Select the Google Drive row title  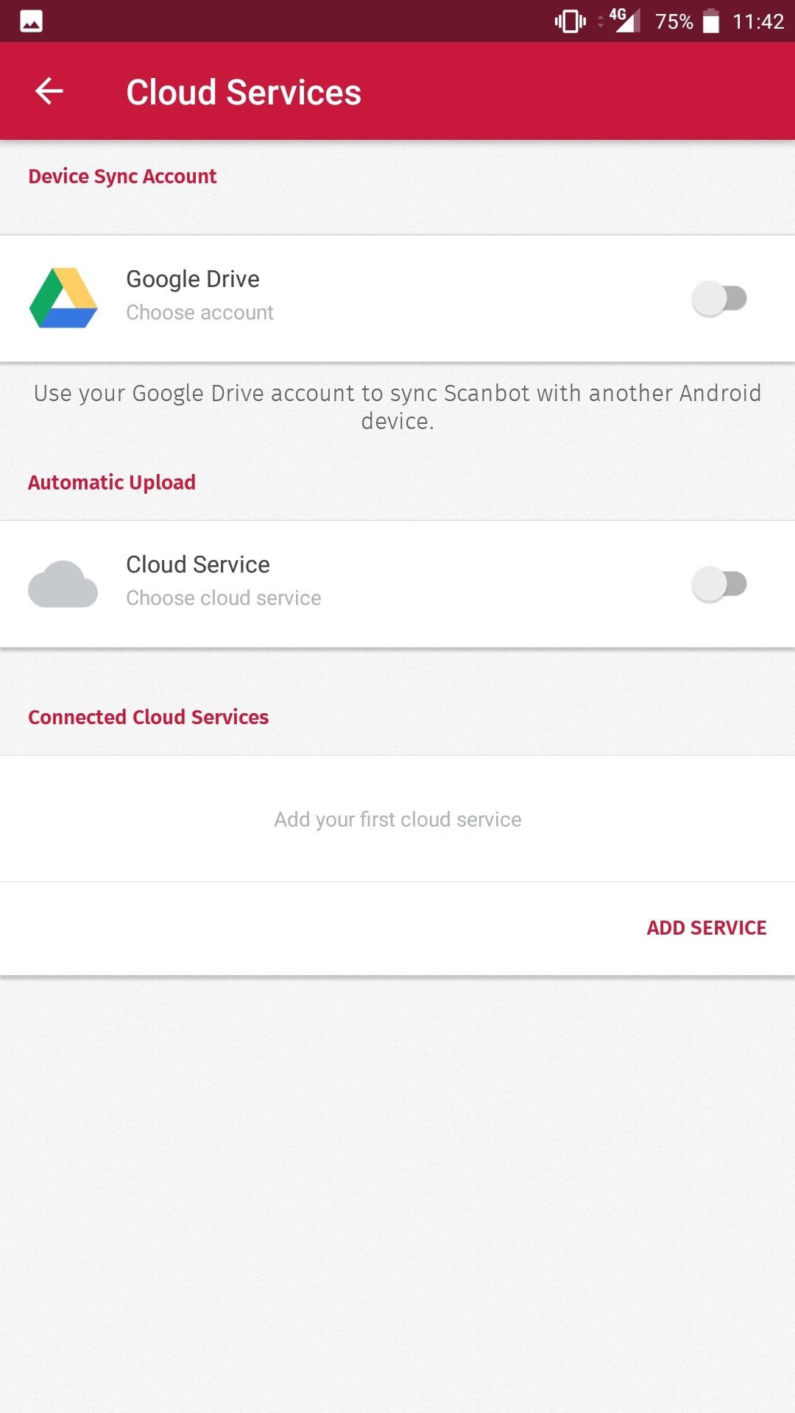[x=193, y=279]
